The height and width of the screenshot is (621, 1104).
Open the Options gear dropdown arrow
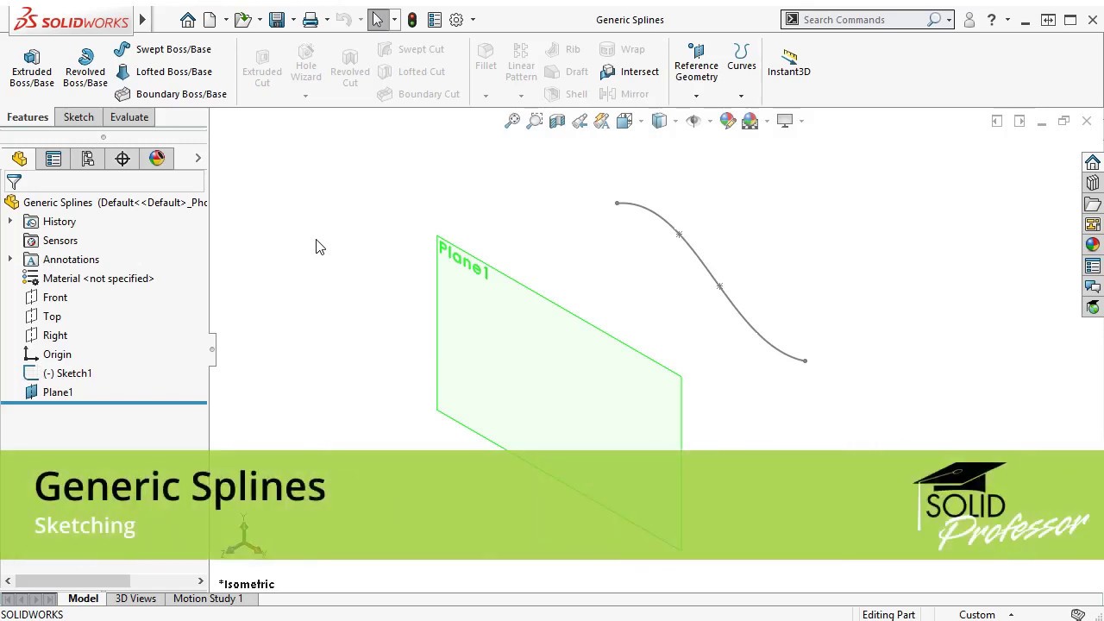click(473, 20)
